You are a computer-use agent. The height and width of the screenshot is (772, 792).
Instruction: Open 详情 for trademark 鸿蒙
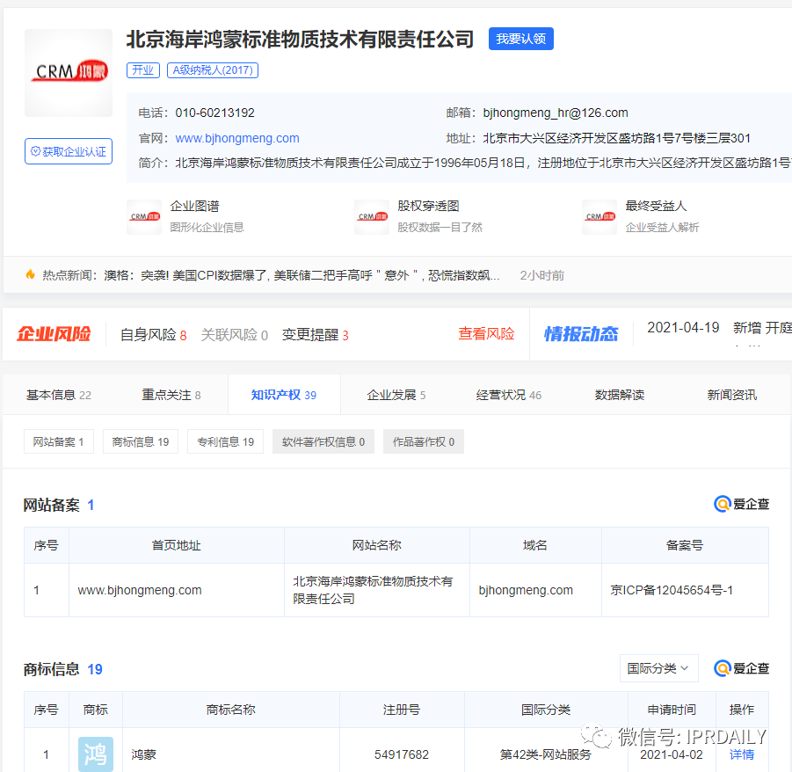(x=742, y=754)
